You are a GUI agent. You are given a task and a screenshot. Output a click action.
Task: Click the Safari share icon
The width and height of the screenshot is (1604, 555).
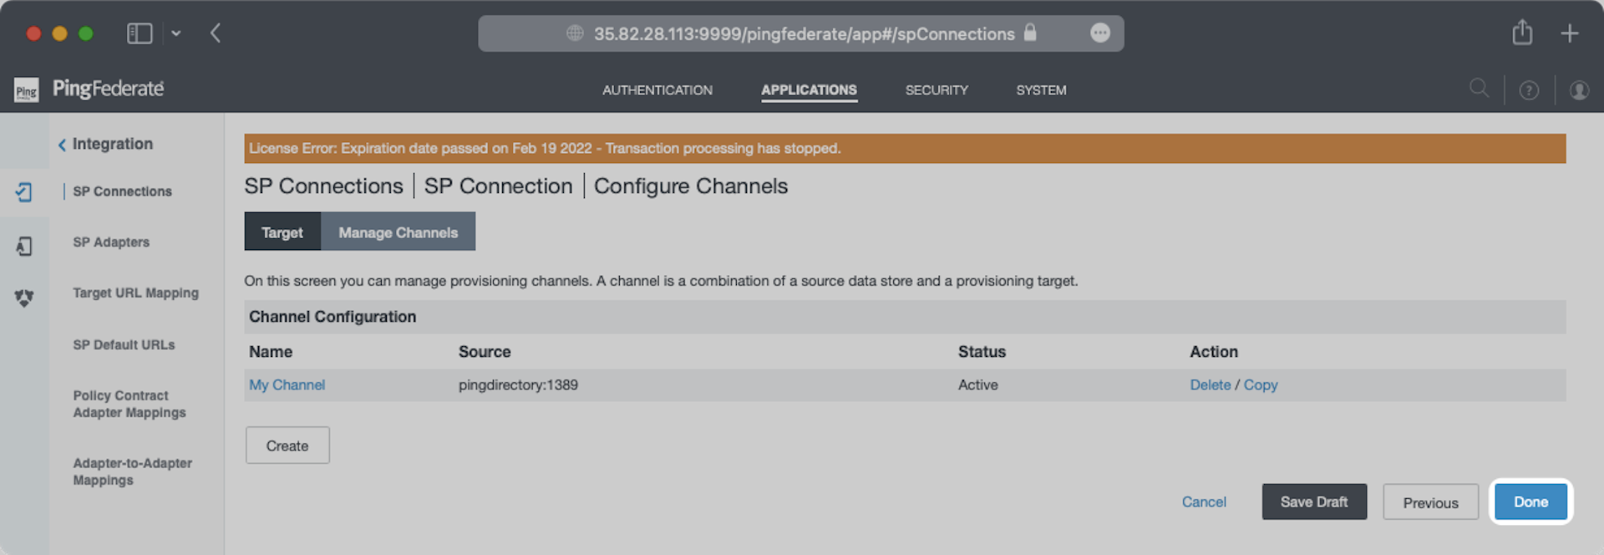point(1522,33)
